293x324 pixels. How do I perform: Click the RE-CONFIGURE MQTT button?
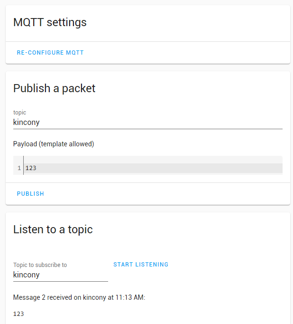tap(50, 53)
